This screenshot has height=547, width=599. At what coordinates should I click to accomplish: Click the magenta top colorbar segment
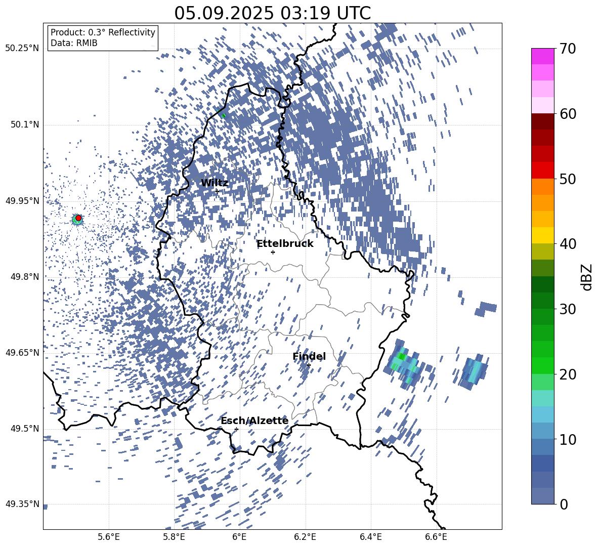[x=542, y=56]
